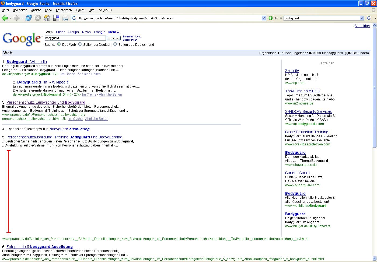Select the Das Web radio button
The image size is (377, 262).
coord(59,44)
